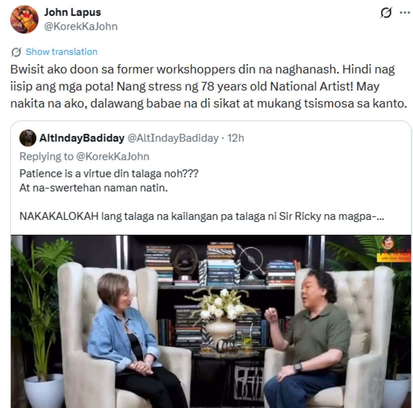Open John Lapus profile picture
This screenshot has height=408, width=413.
click(x=24, y=19)
